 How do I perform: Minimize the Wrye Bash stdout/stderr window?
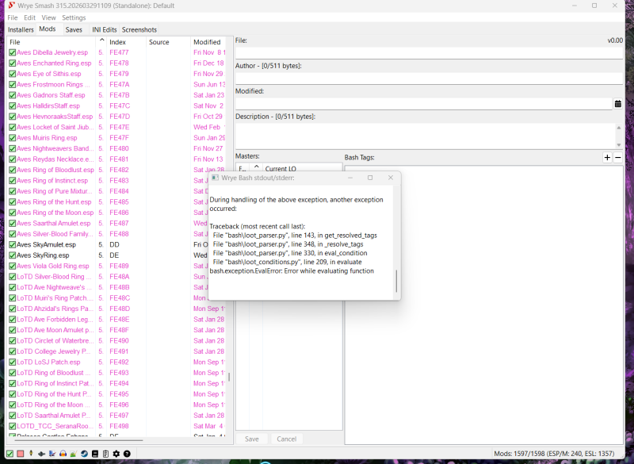350,178
